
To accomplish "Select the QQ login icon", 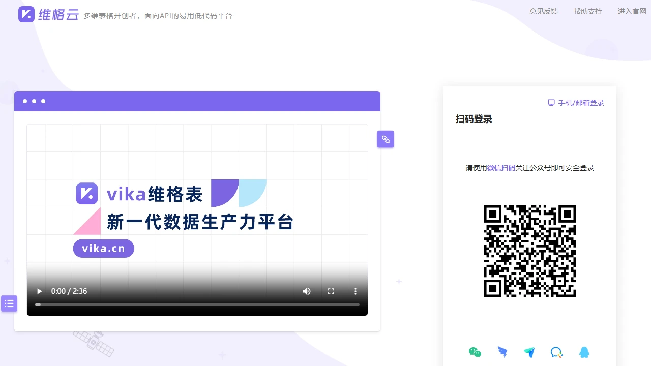I will [x=584, y=352].
